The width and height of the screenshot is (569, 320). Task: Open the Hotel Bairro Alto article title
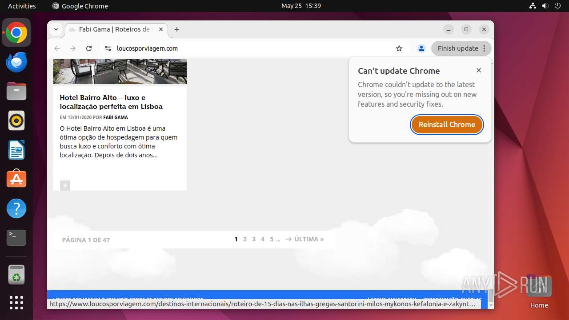(111, 102)
